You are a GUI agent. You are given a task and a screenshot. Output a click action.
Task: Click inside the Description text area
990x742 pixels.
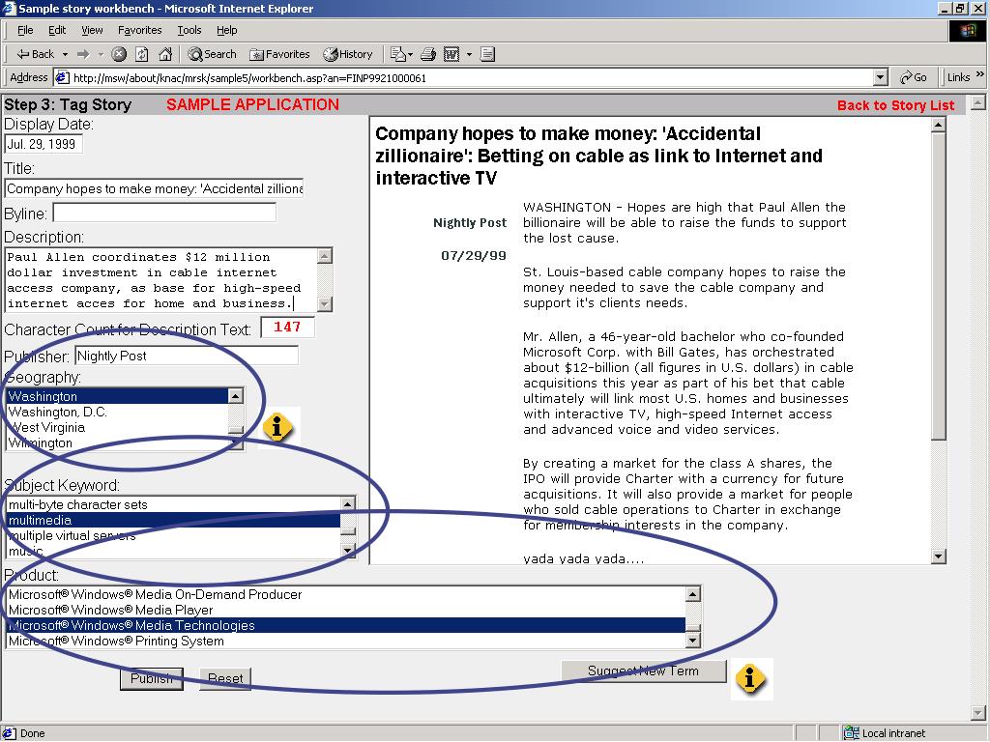pos(161,280)
